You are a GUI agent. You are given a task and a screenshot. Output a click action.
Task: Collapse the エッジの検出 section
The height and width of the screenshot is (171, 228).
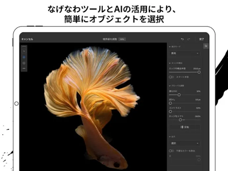click(170, 63)
